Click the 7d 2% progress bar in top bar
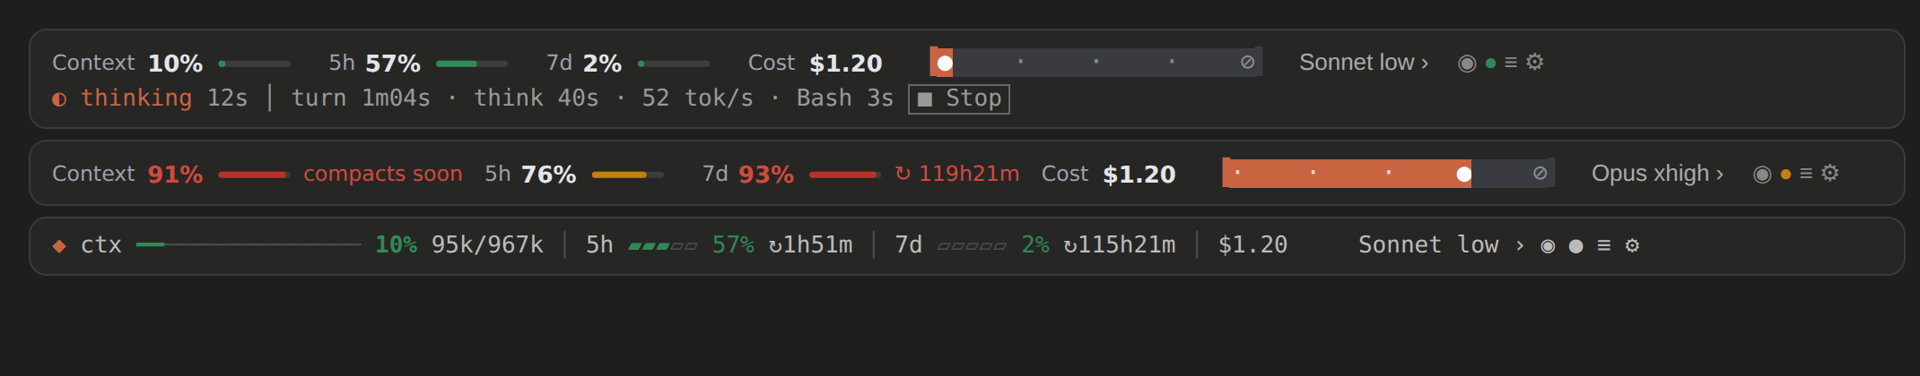 click(x=674, y=64)
